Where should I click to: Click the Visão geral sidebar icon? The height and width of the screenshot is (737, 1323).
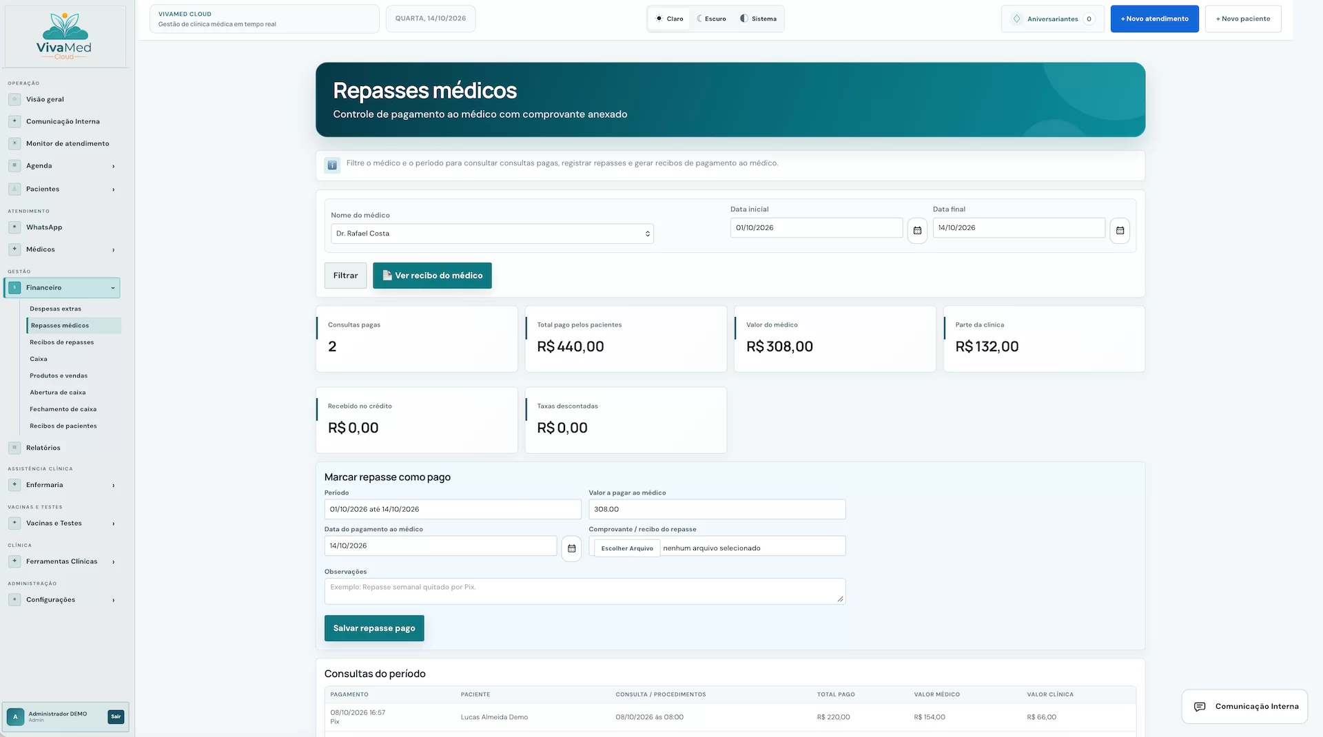click(14, 99)
